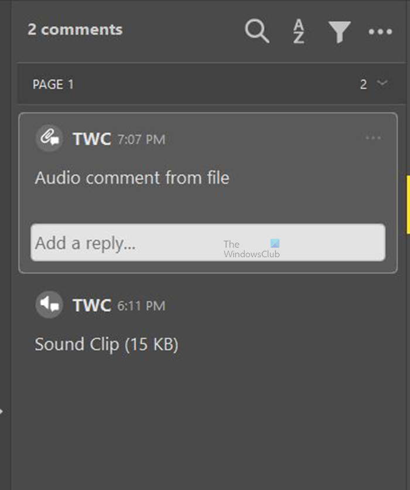
Task: Open the comments panel options ellipsis
Action: [x=380, y=32]
